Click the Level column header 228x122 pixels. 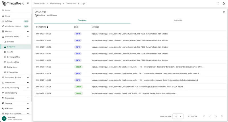coord(76,27)
